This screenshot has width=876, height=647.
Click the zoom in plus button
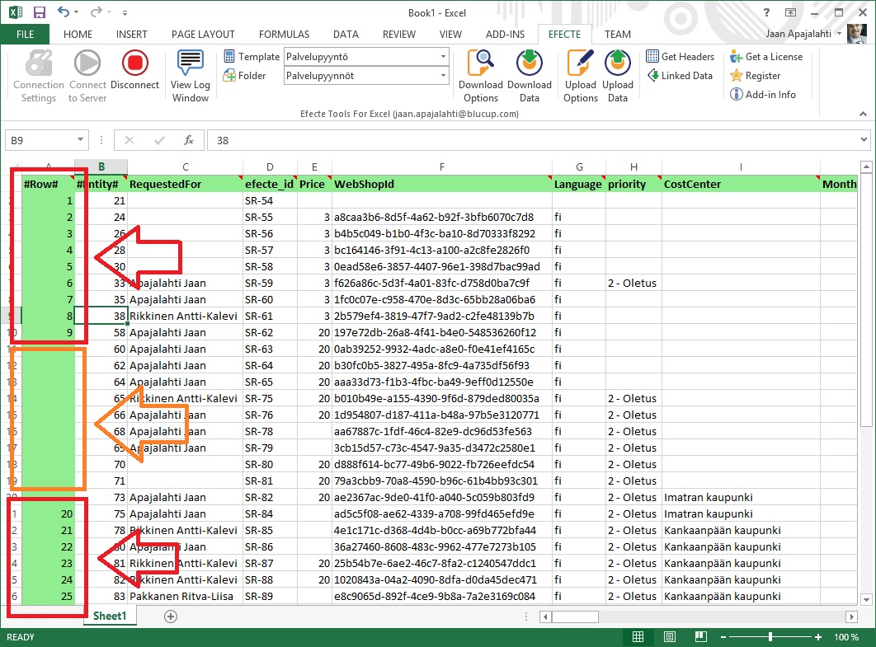tap(818, 637)
